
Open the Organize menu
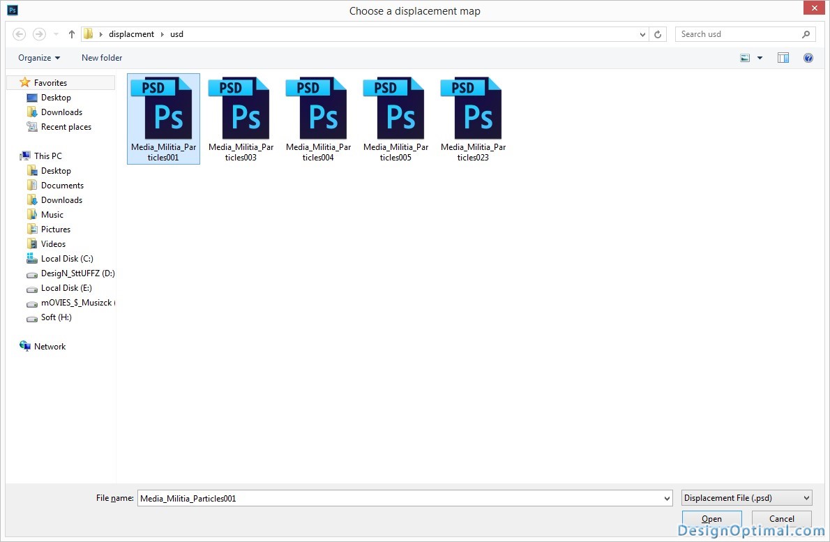tap(39, 58)
